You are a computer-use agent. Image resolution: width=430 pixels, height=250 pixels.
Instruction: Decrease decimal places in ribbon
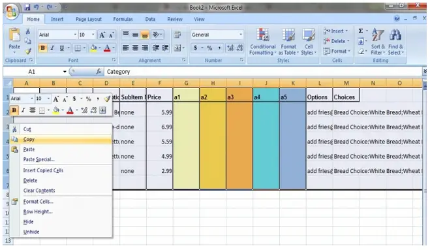point(239,48)
